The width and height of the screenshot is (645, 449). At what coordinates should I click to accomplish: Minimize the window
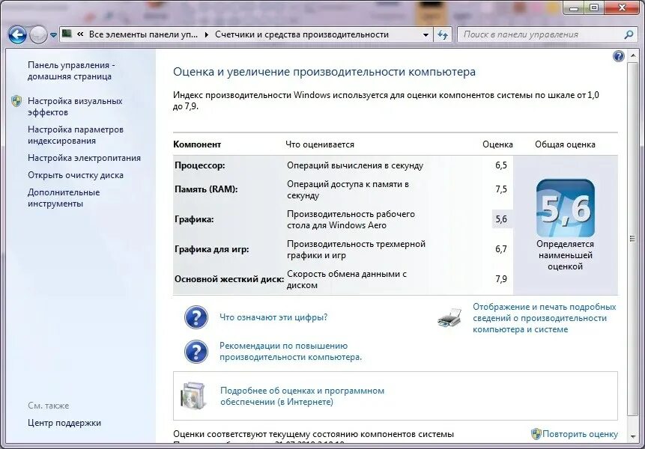click(x=575, y=7)
